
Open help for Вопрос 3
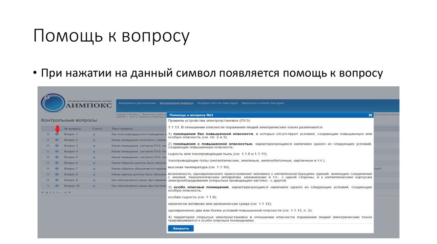coord(57,145)
